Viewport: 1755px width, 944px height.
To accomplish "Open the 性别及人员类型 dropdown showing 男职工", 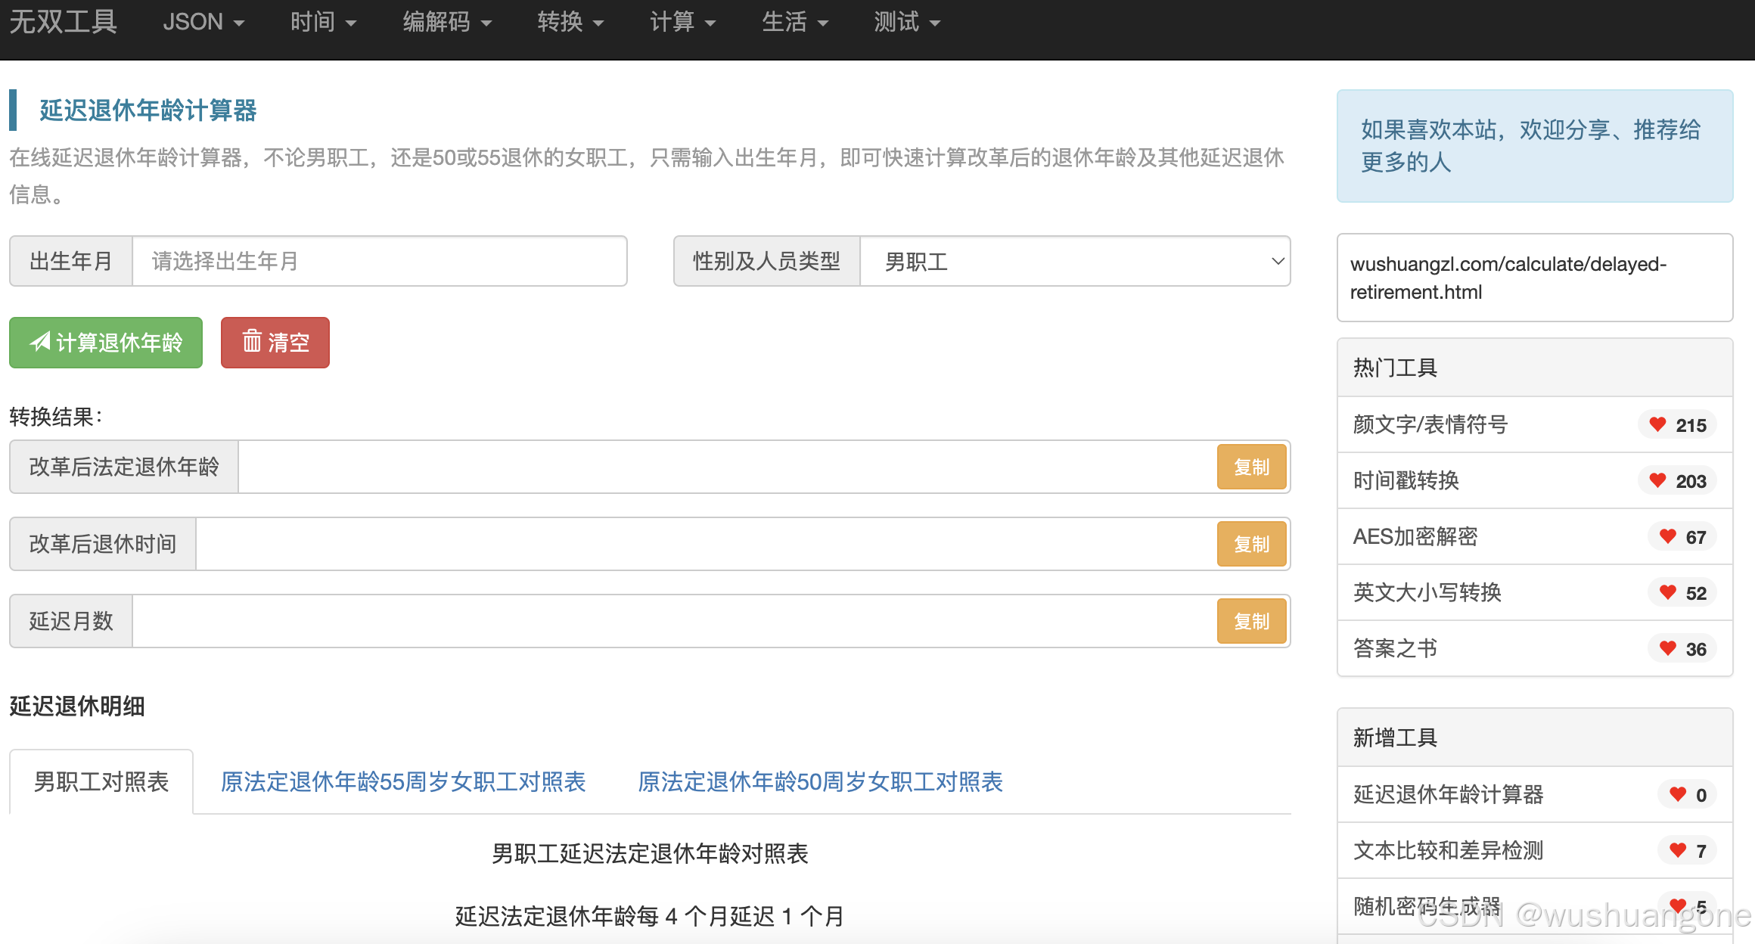I will (1074, 262).
